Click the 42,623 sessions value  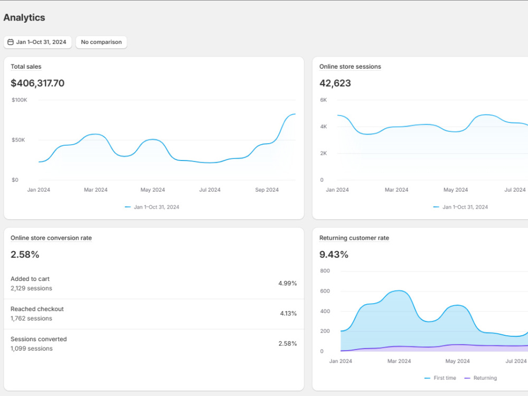coord(335,83)
